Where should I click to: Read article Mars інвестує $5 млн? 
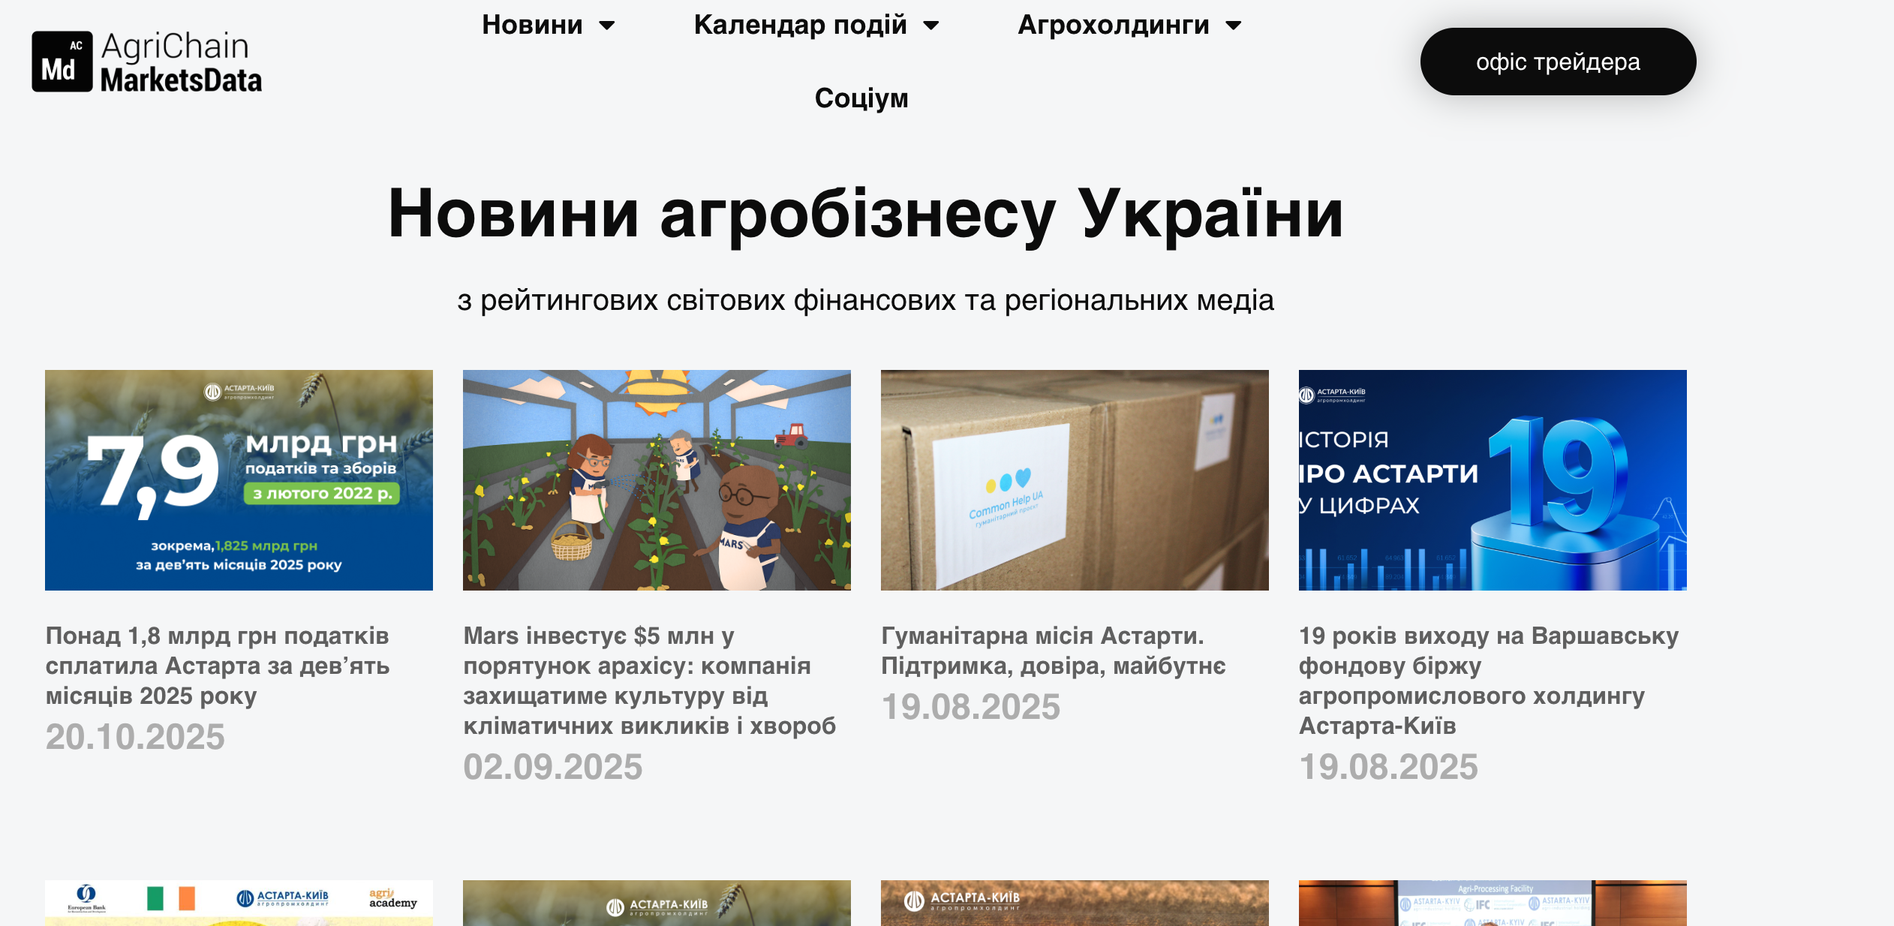tap(649, 681)
